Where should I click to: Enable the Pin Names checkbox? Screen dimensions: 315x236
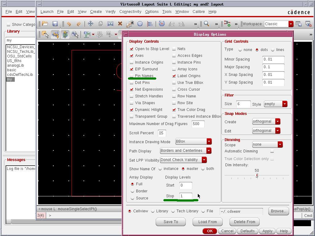tap(132, 76)
